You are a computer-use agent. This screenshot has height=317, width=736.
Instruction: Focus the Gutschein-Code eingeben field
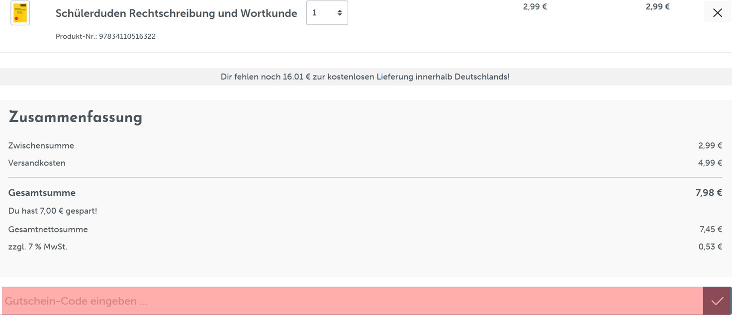(352, 301)
